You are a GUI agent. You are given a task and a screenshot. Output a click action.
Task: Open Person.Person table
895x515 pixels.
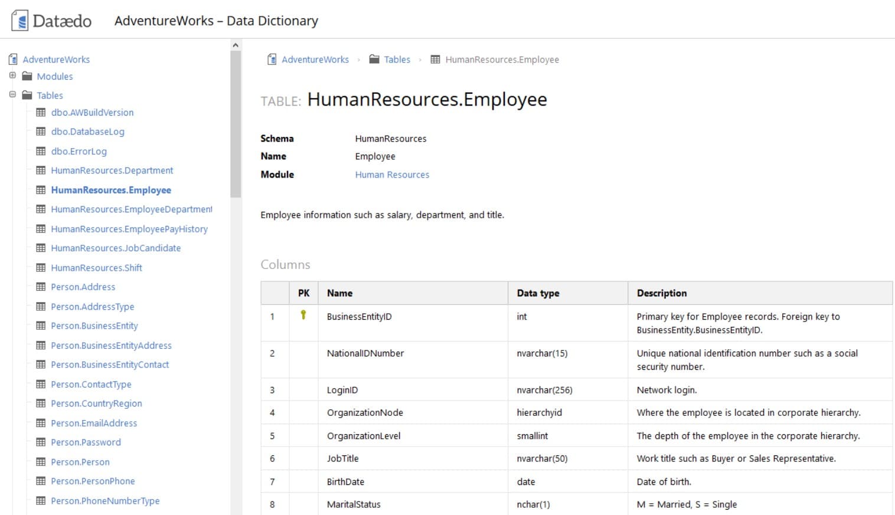[x=80, y=462]
